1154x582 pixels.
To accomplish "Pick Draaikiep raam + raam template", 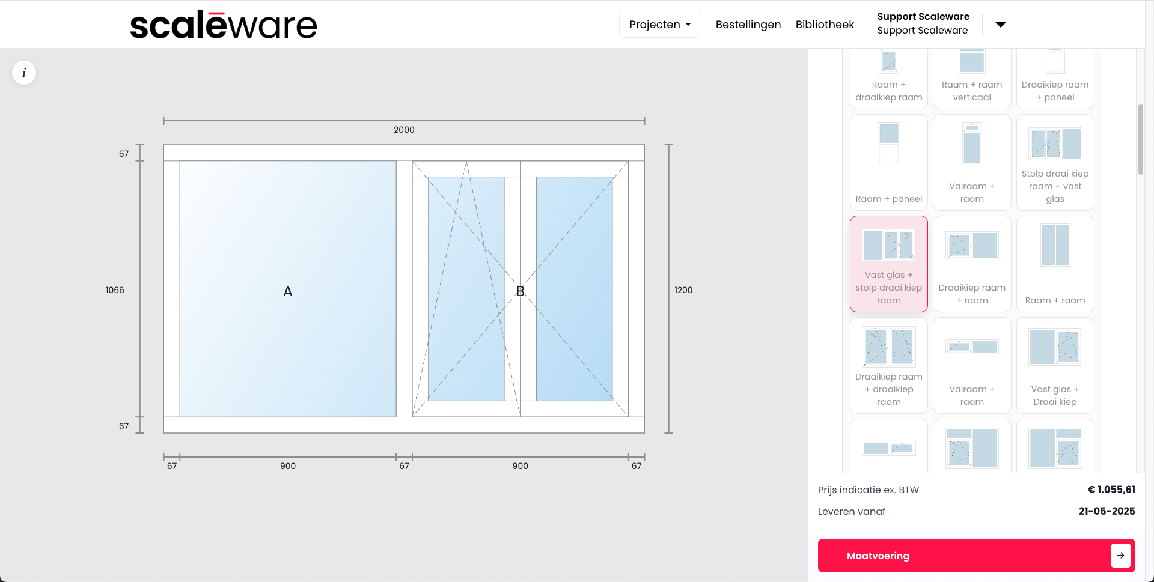I will (972, 264).
